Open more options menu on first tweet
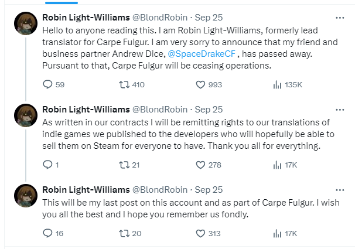The width and height of the screenshot is (355, 249). [340, 18]
